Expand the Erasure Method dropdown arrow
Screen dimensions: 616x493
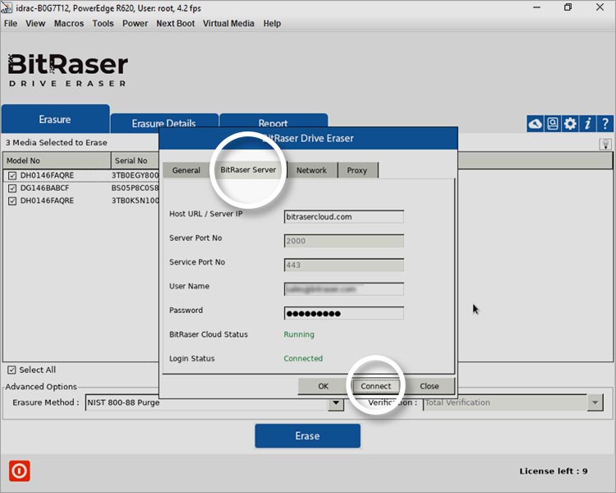[x=336, y=403]
